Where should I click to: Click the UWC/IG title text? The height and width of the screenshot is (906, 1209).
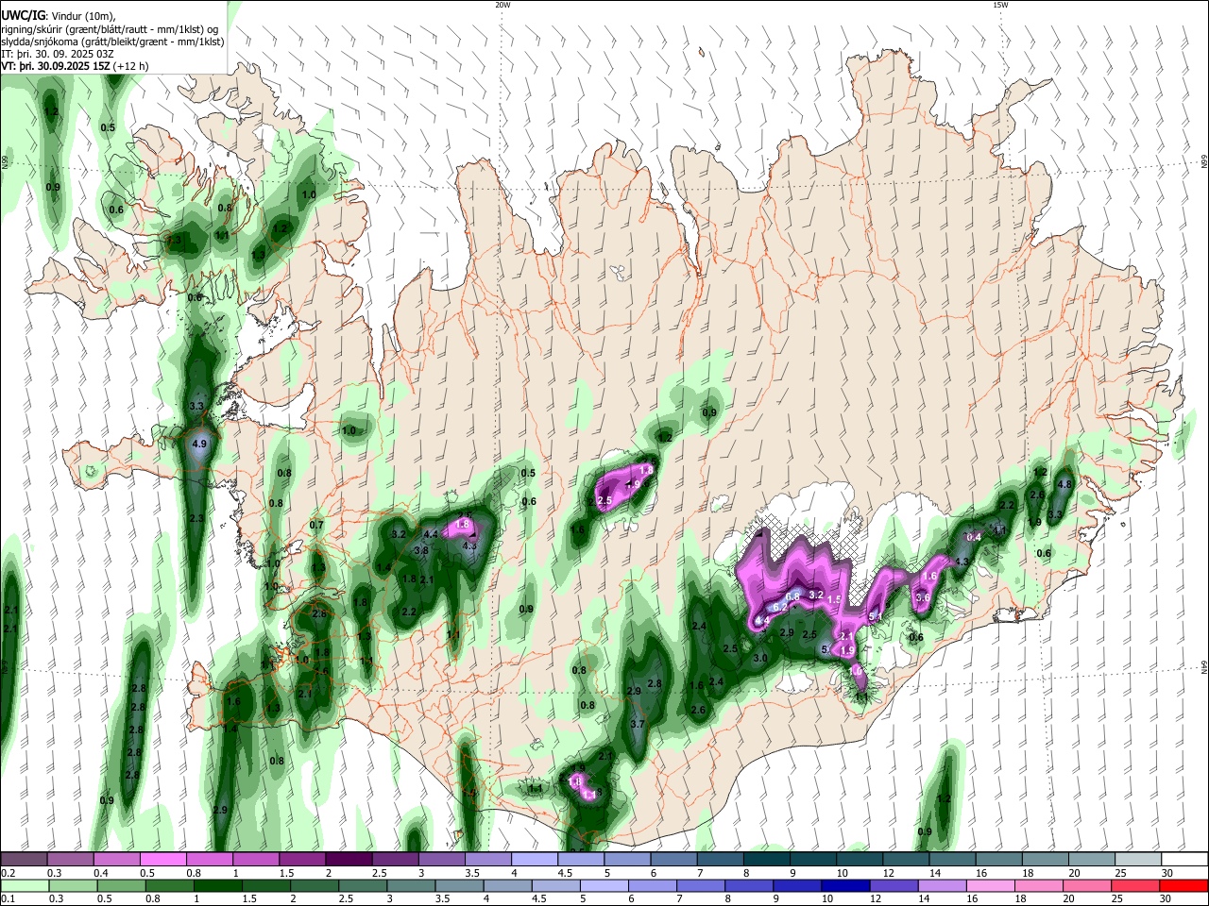coord(23,15)
